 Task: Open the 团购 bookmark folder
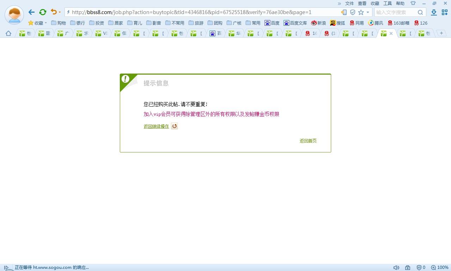tap(215, 23)
